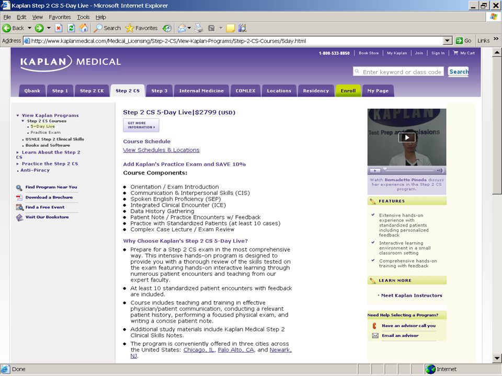Open the Search toolbar button
The image size is (502, 376).
coord(107,28)
